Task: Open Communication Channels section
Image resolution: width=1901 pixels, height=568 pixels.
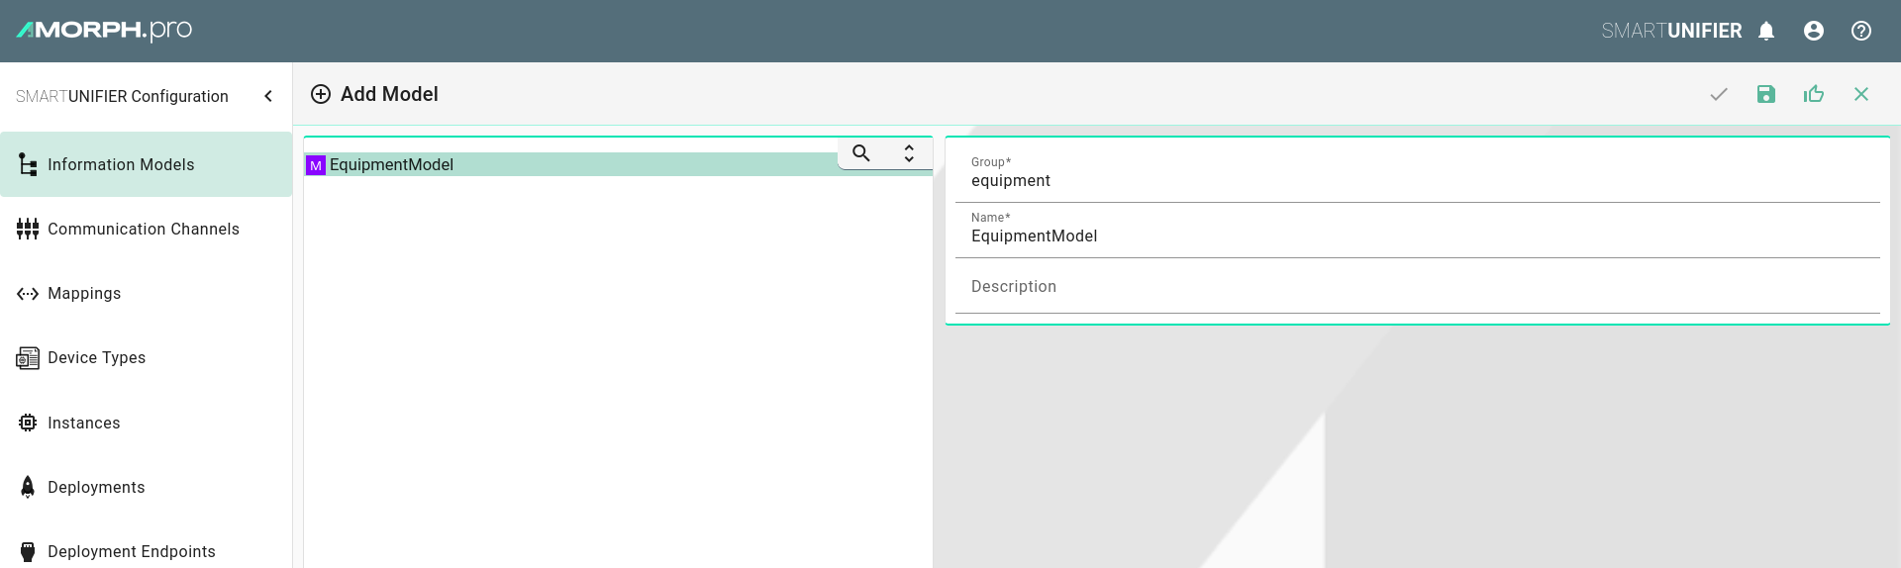Action: (147, 229)
